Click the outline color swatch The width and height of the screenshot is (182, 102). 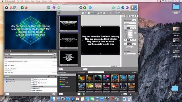(135, 33)
